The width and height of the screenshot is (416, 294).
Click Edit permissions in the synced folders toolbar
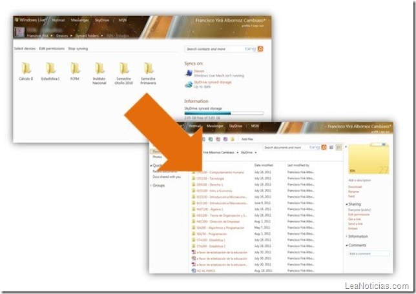52,48
